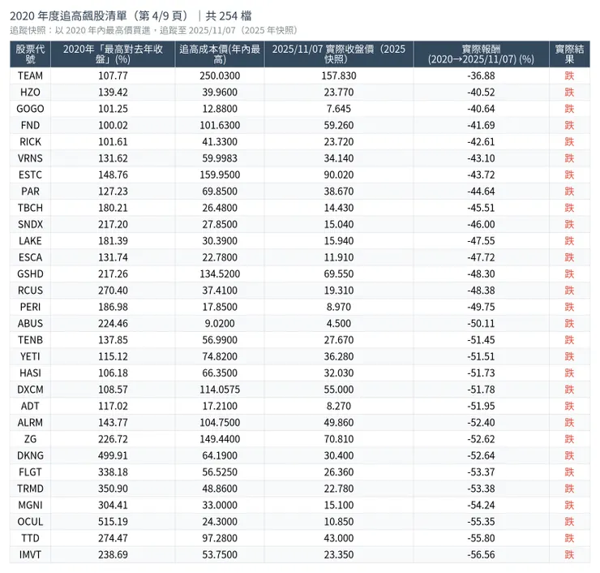Viewport: 600px width, 573px height.
Task: Click OCUL's 515.19 percentage value
Action: (x=113, y=521)
